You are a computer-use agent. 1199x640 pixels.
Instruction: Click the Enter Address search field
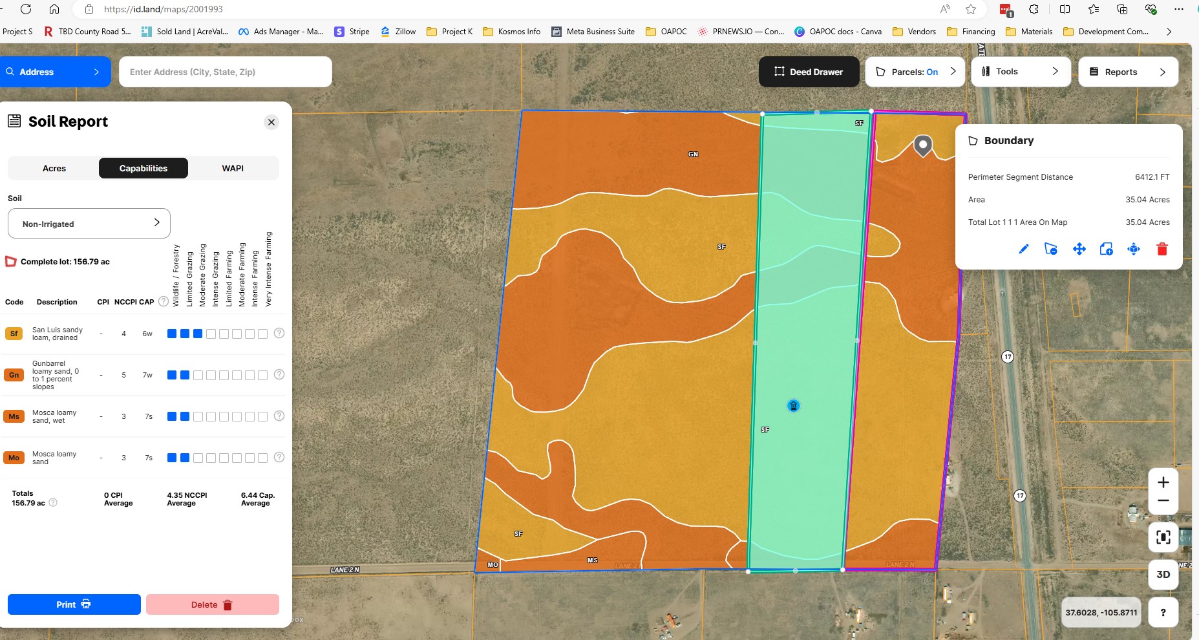(x=225, y=72)
